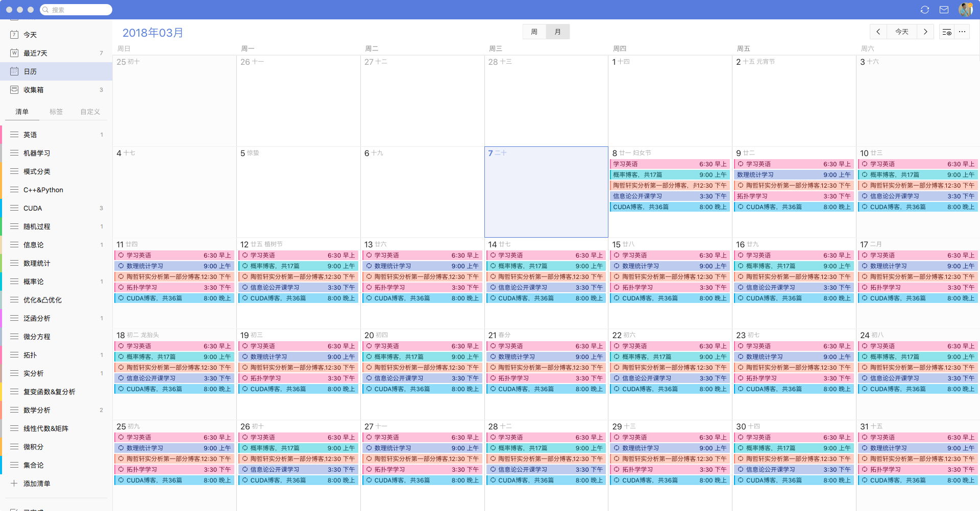Click the pink color bar beside 英语
Image resolution: width=980 pixels, height=511 pixels.
tap(2, 135)
